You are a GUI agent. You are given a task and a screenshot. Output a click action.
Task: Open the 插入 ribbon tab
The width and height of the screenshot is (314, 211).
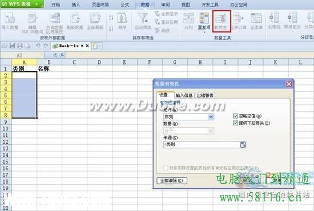76,5
